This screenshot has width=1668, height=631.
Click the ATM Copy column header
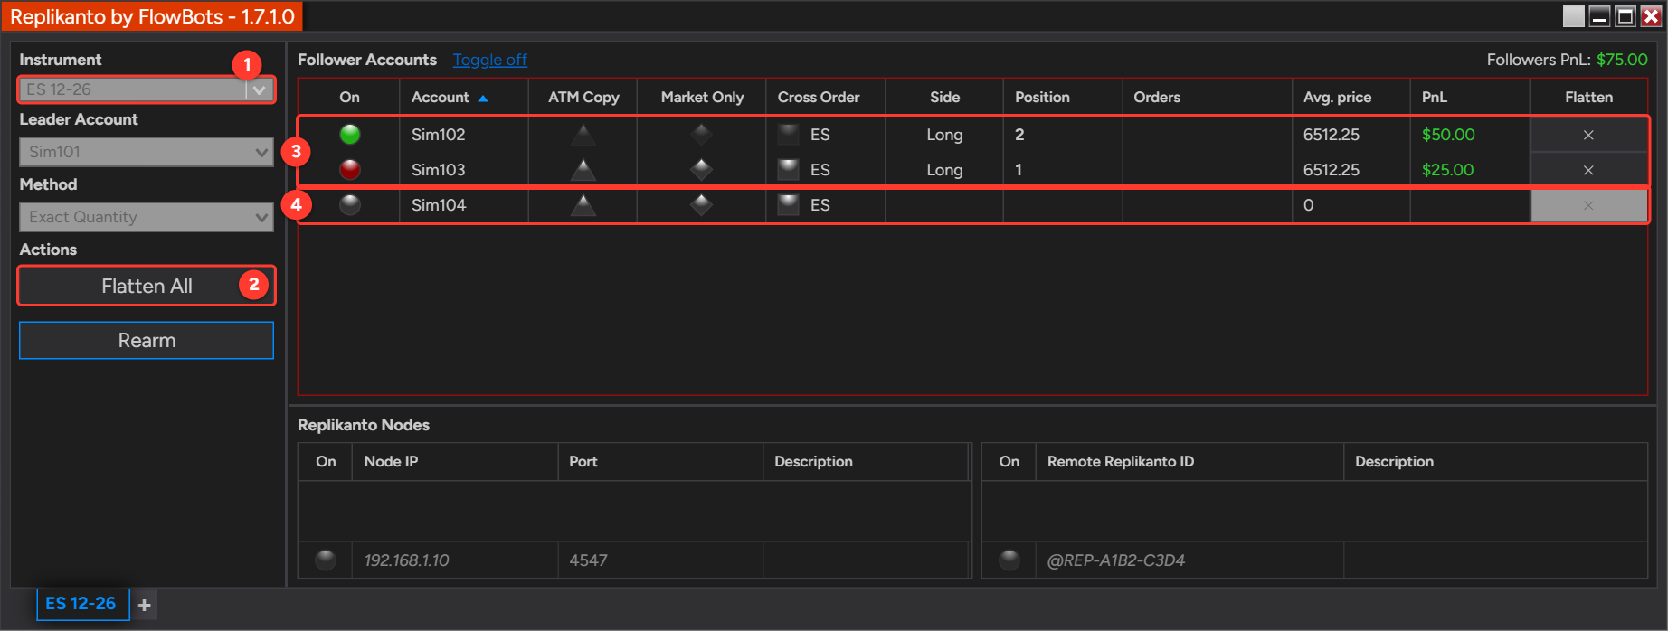point(583,97)
